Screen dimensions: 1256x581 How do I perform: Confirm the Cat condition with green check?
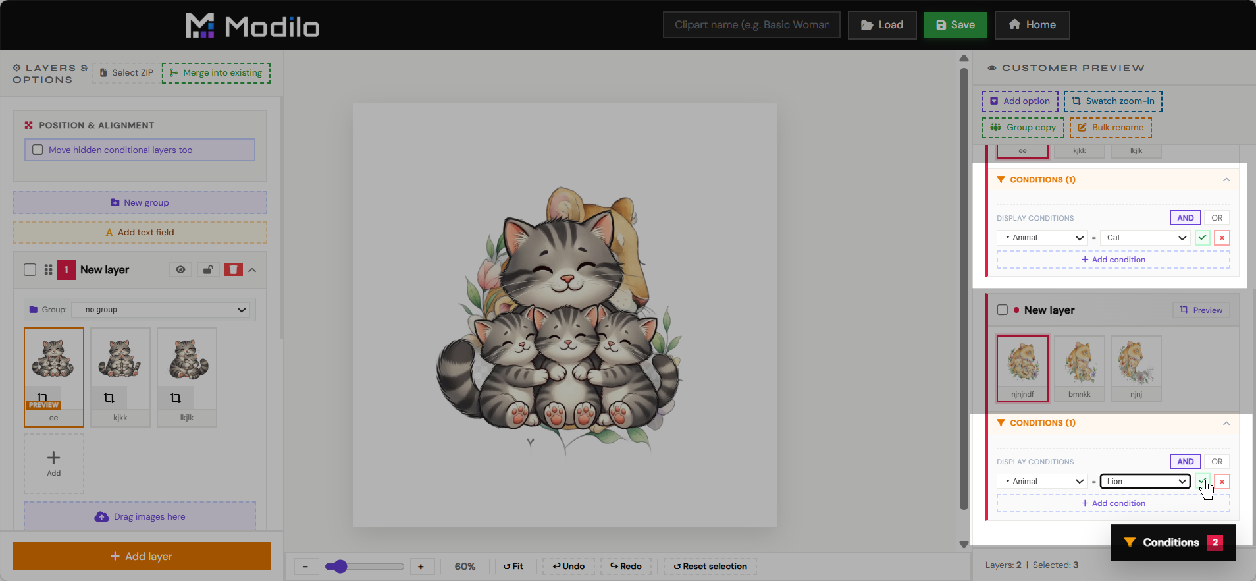1203,238
